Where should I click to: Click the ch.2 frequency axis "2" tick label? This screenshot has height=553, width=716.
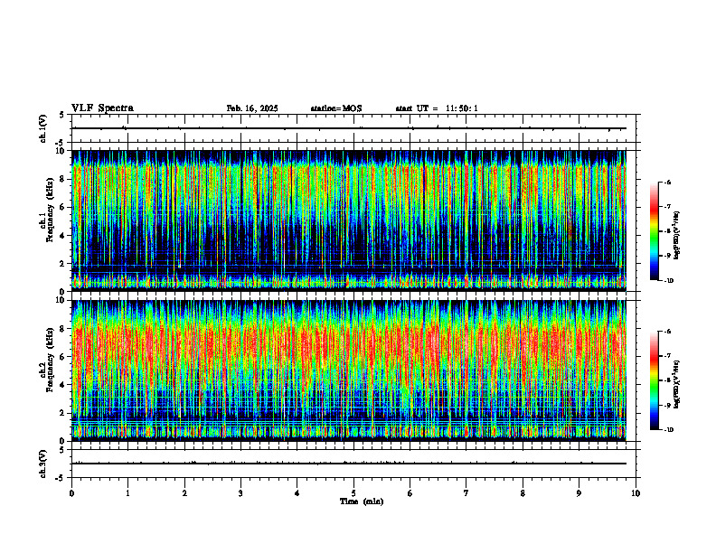pos(63,413)
